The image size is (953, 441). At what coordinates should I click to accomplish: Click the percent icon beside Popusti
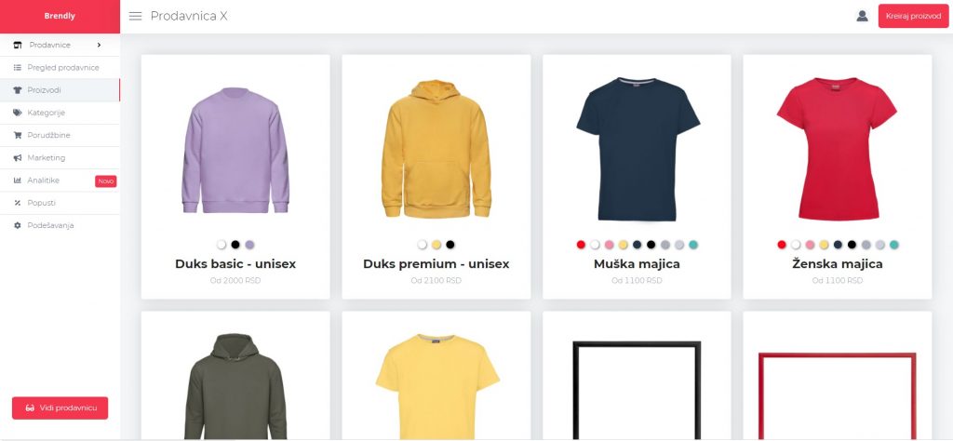pos(18,203)
